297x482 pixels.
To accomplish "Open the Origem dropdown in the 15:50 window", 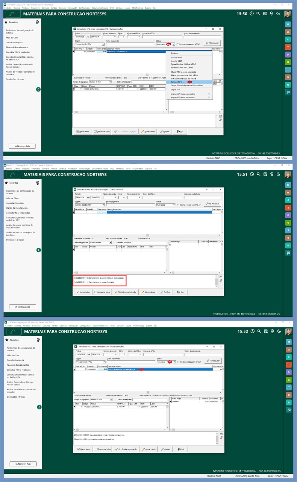I will [103, 44].
